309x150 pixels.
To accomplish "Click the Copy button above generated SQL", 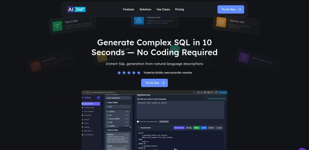I will pos(189,128).
